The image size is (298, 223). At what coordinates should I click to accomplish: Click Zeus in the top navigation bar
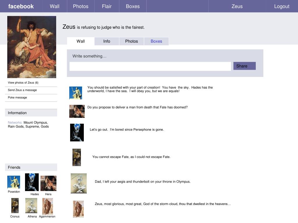(237, 6)
